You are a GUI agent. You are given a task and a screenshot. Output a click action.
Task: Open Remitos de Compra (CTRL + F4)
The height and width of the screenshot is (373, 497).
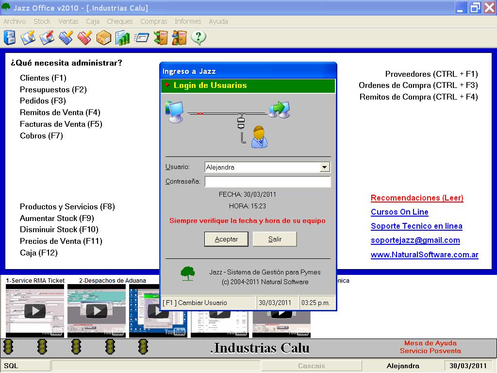pos(418,97)
